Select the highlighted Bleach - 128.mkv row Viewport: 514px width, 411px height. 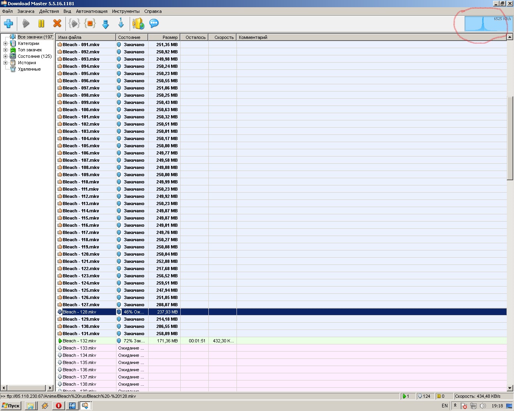pos(281,312)
